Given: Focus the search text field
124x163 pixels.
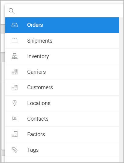Looking at the screenshot, I should [x=68, y=11].
